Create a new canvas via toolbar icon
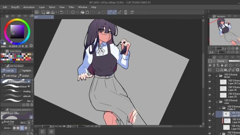The height and width of the screenshot is (135, 240). click(43, 12)
